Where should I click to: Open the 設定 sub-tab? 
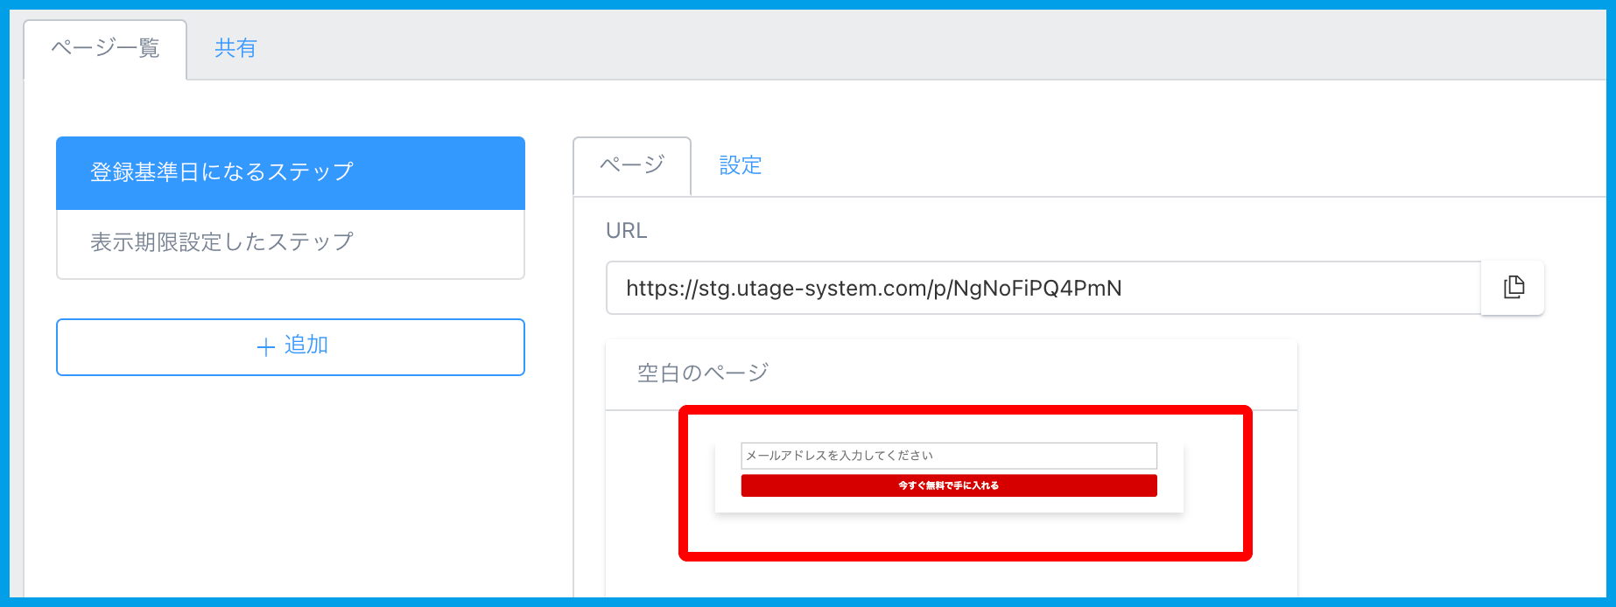point(740,165)
